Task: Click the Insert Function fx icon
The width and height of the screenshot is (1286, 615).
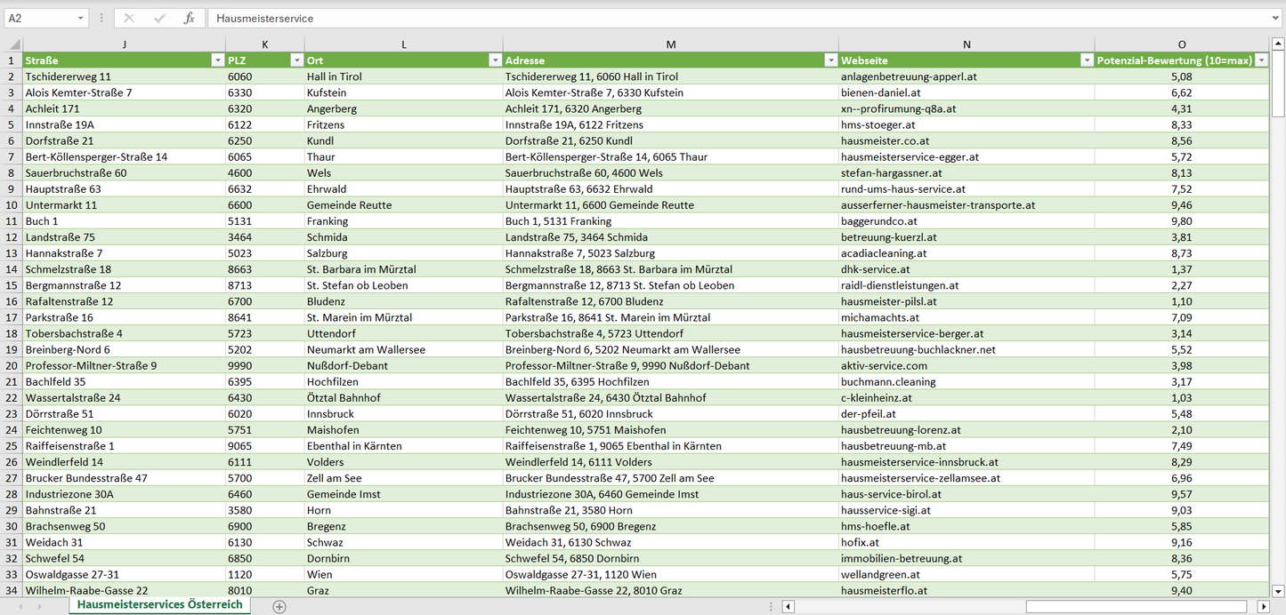Action: pos(189,18)
